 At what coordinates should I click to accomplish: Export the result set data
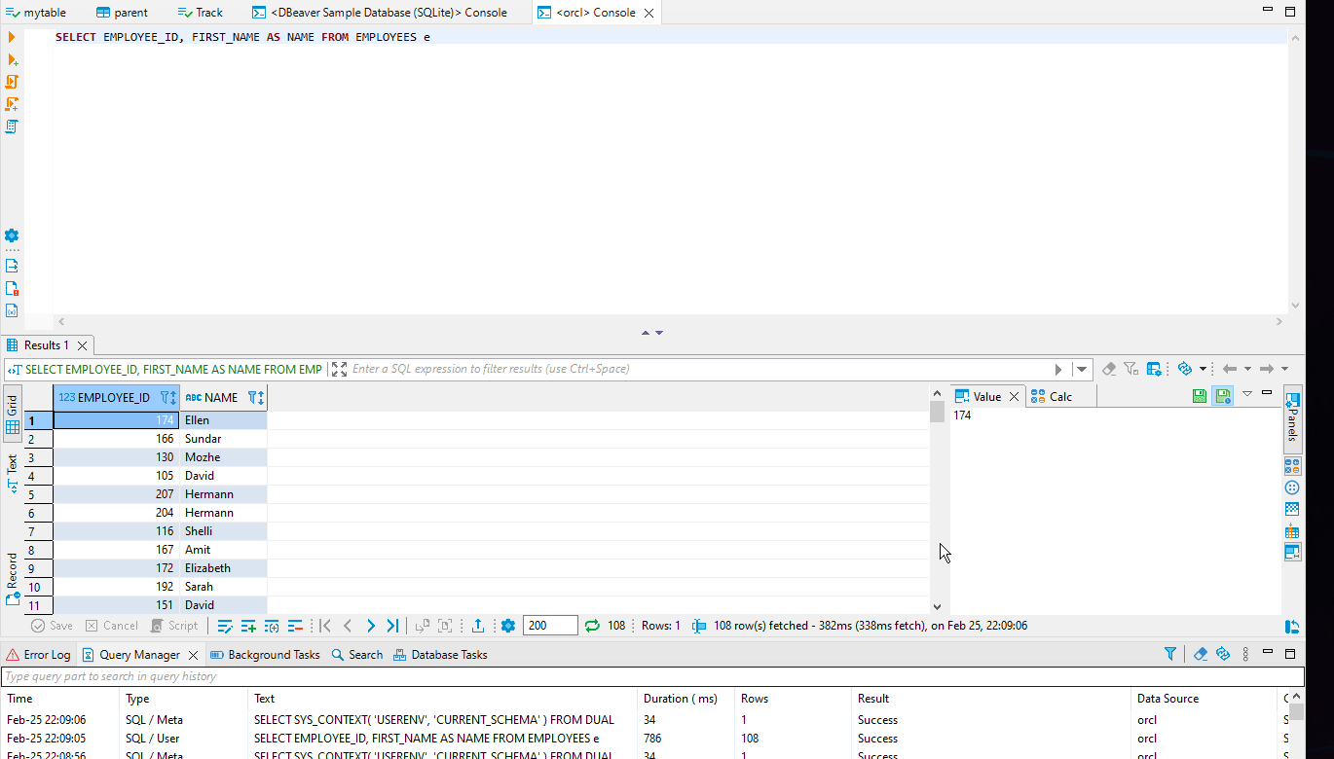click(478, 626)
